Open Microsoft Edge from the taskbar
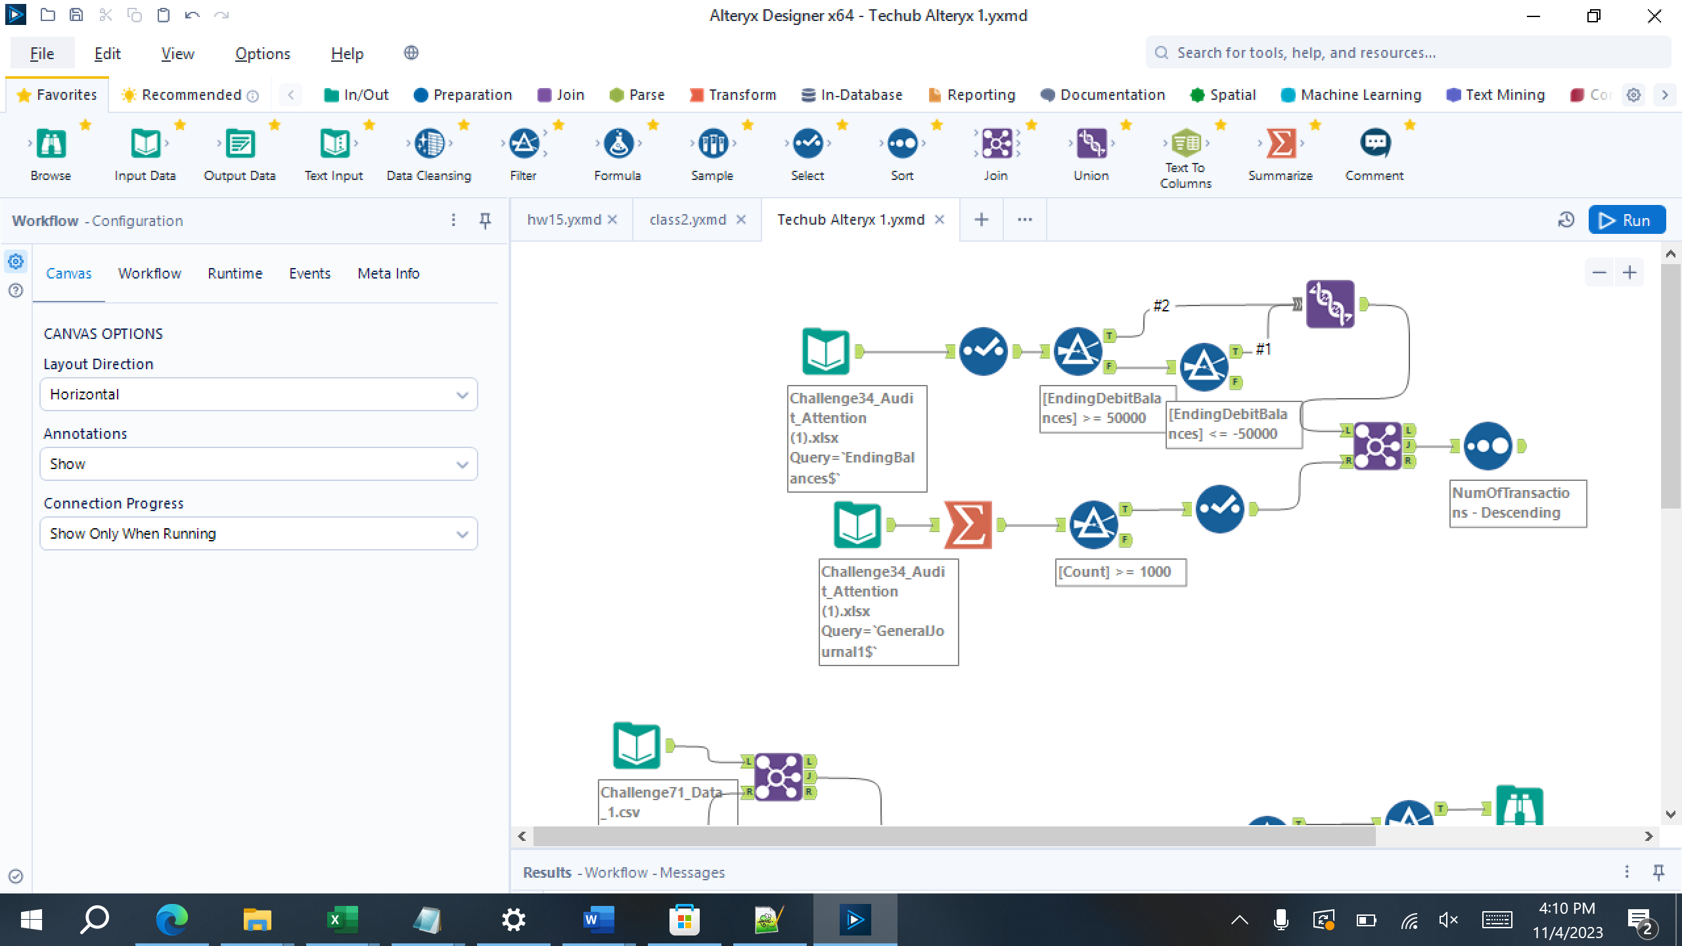The image size is (1682, 946). (171, 920)
